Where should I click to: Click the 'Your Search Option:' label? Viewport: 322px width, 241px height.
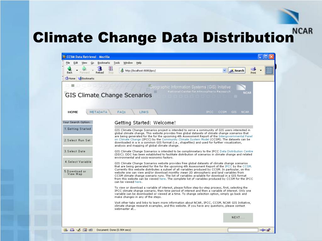(x=76, y=122)
